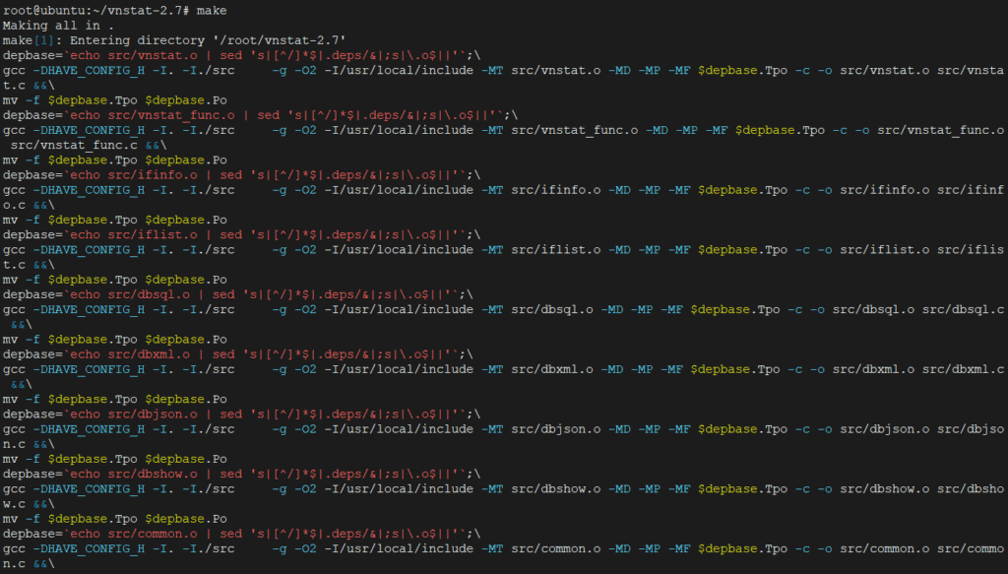This screenshot has height=574, width=1008.
Task: Click the prompt text 'root@ubuntu:~/vnstat-2.7# make'
Action: tap(114, 11)
